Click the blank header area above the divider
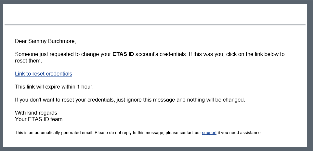This screenshot has width=313, height=151. point(155,14)
